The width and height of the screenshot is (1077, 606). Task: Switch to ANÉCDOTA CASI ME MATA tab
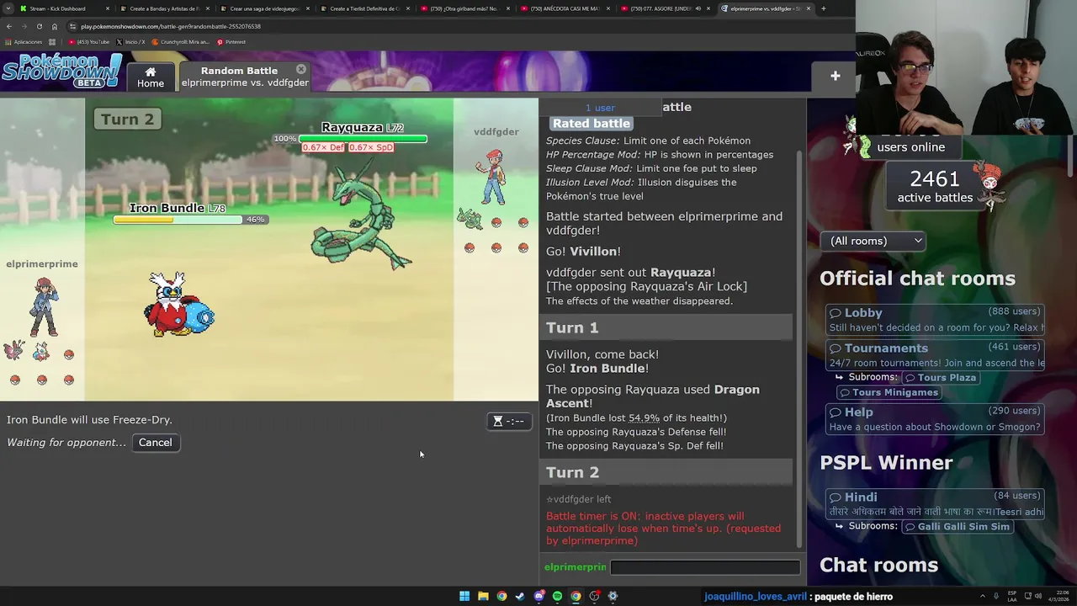click(x=565, y=8)
